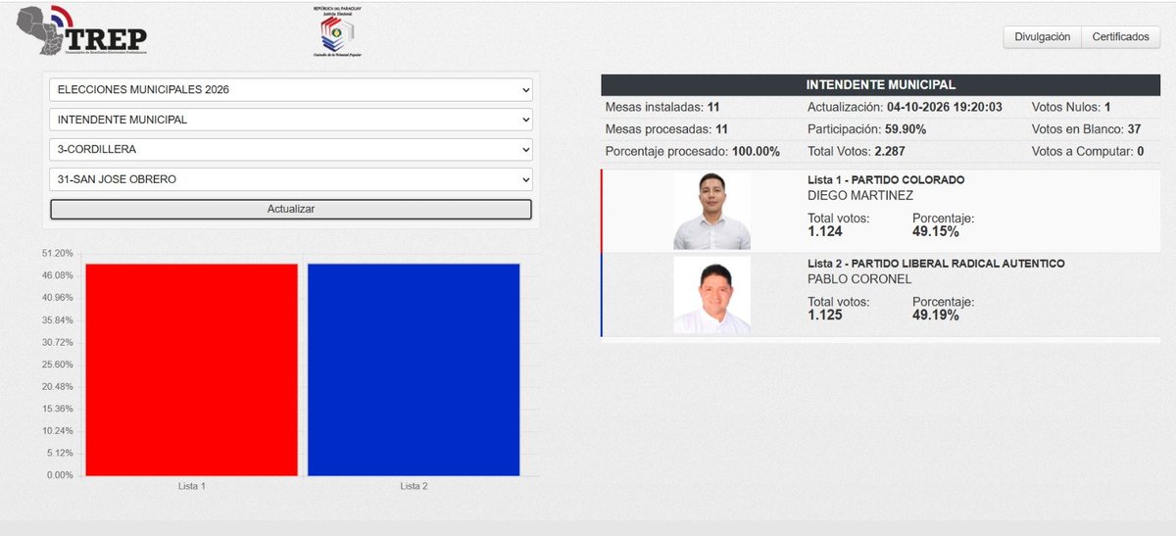Click the Votos Nulos: 1 entry
1176x536 pixels.
[1071, 107]
